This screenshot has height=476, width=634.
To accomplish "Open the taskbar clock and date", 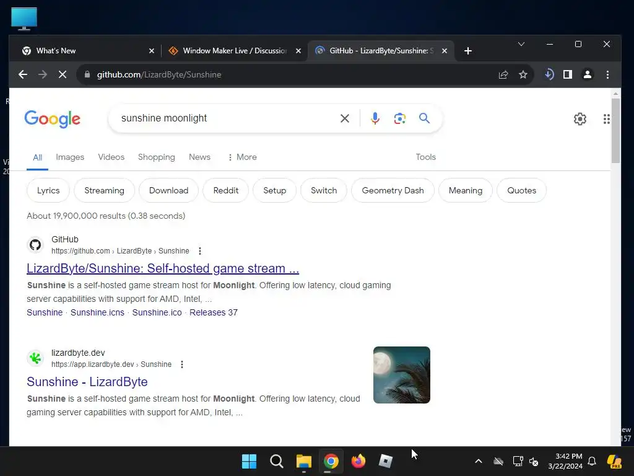I will coord(565,461).
